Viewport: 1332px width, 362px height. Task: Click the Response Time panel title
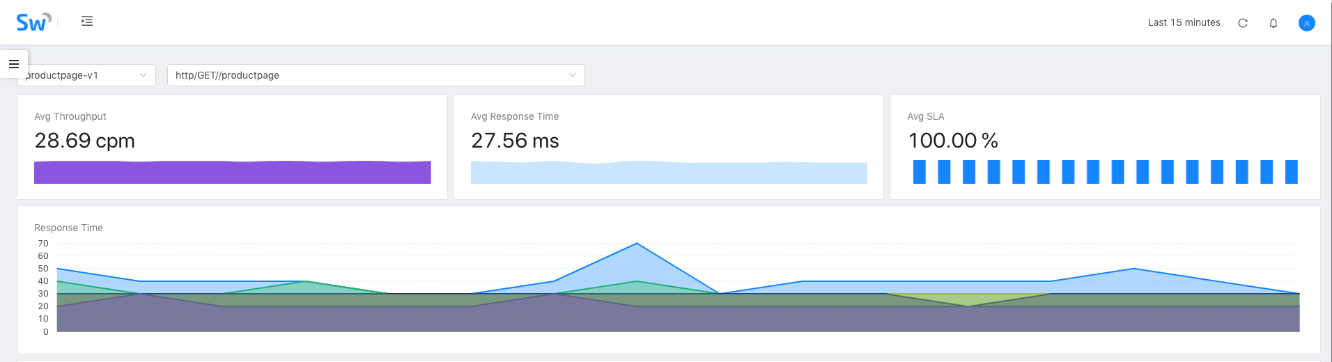(x=68, y=228)
